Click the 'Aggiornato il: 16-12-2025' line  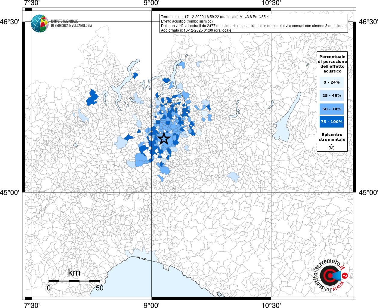(x=197, y=30)
